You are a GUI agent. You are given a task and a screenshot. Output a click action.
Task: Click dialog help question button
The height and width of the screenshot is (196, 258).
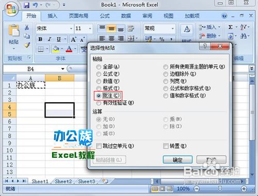pos(205,46)
